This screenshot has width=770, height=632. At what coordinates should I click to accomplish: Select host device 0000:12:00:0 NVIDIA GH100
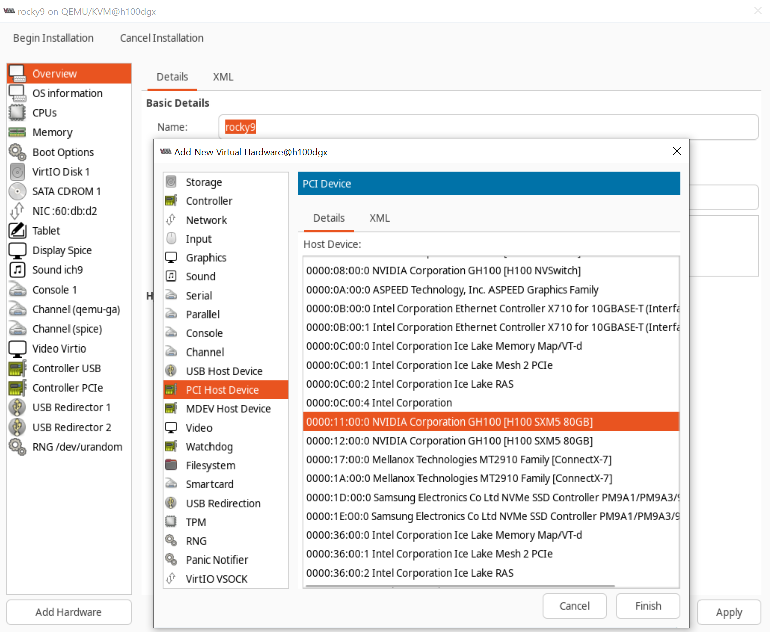point(491,441)
